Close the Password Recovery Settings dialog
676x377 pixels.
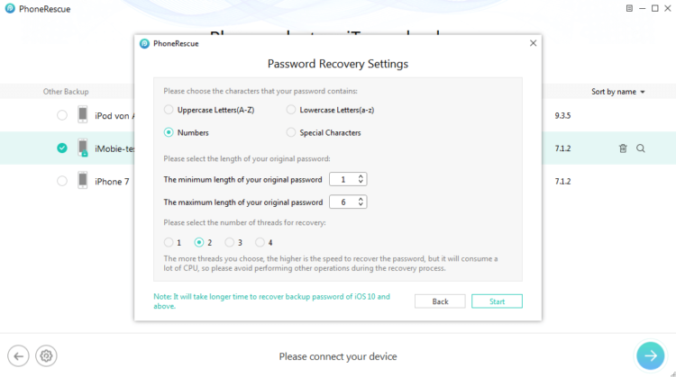pos(534,43)
